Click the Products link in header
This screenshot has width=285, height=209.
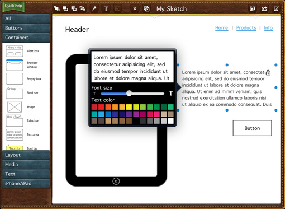pyautogui.click(x=246, y=28)
